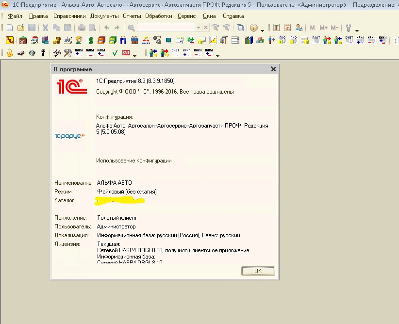Viewport: 399px width, 324px height.
Task: Click the version text 8.3.9.1850
Action: [161, 81]
